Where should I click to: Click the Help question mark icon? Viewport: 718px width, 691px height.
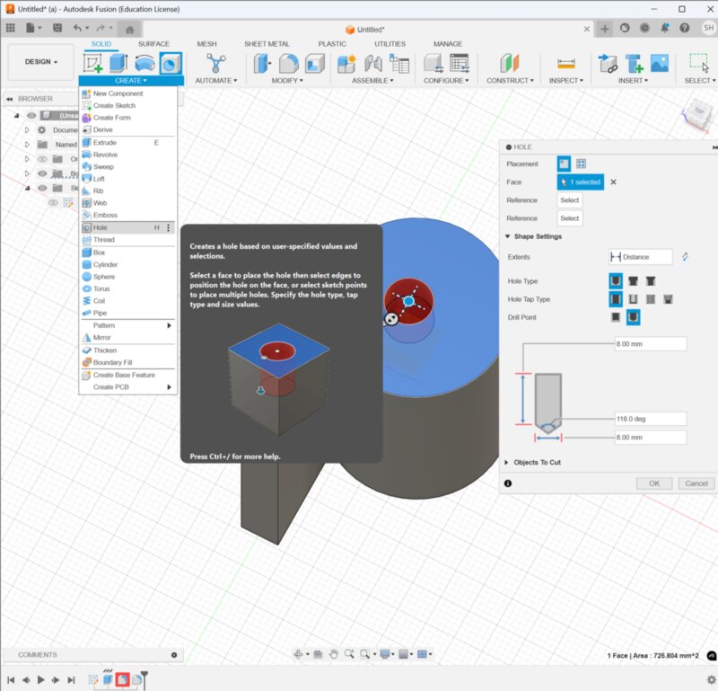click(685, 28)
